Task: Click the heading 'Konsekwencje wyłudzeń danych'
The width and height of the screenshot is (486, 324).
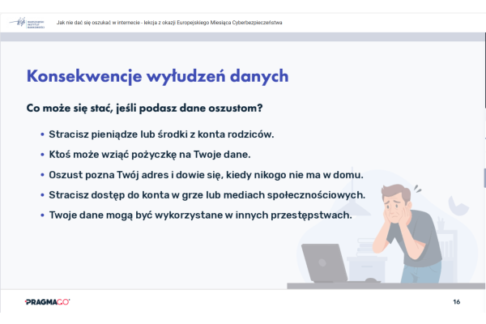Action: tap(158, 76)
